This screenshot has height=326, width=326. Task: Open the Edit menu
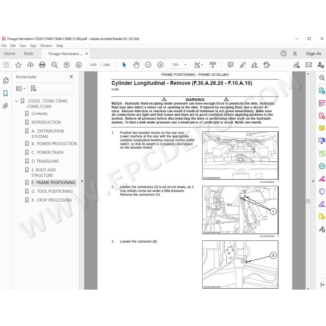pyautogui.click(x=13, y=46)
